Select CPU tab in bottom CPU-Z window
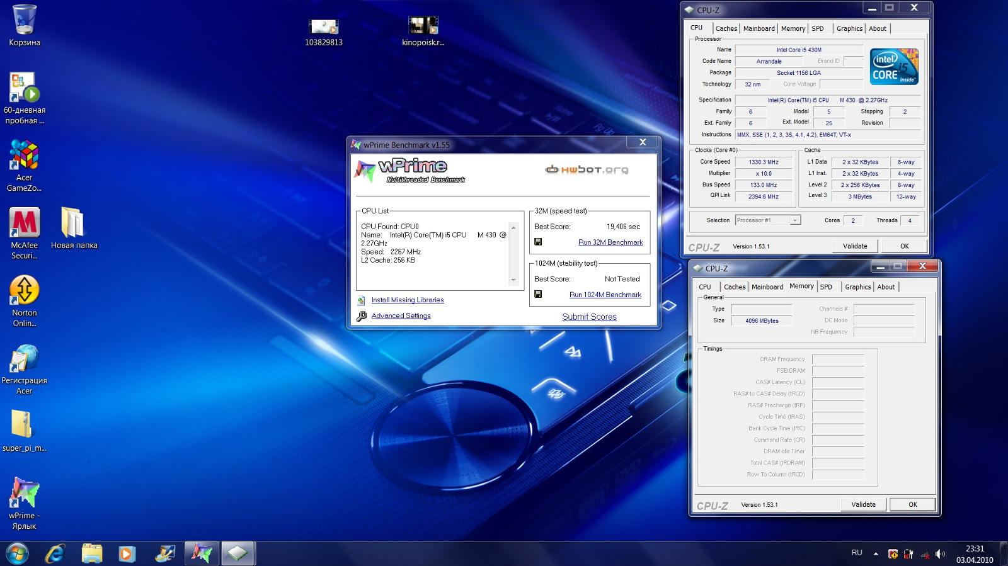Screen dimensions: 1008x566 [705, 286]
